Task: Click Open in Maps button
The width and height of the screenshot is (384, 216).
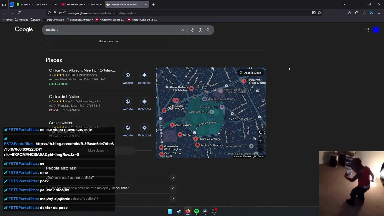Action: (x=250, y=73)
